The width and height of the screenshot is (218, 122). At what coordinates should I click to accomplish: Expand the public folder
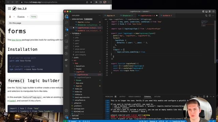(86, 58)
